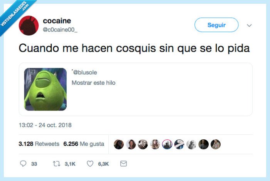Click the VISTOENLASREDES.com corner banner
Image resolution: width=270 pixels, height=181 pixels.
(15, 14)
